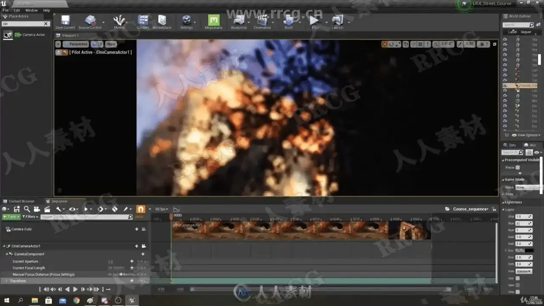The width and height of the screenshot is (544, 306).
Task: Collapse the CineCameraActor1 track
Action: pyautogui.click(x=5, y=246)
